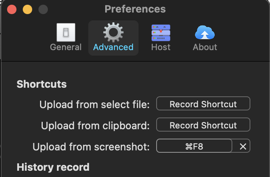The image size is (270, 177).
Task: Click the General light switch icon
Action: (66, 33)
